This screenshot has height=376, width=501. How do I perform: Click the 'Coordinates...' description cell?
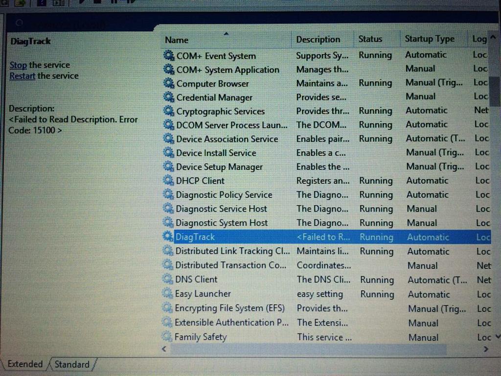point(324,265)
